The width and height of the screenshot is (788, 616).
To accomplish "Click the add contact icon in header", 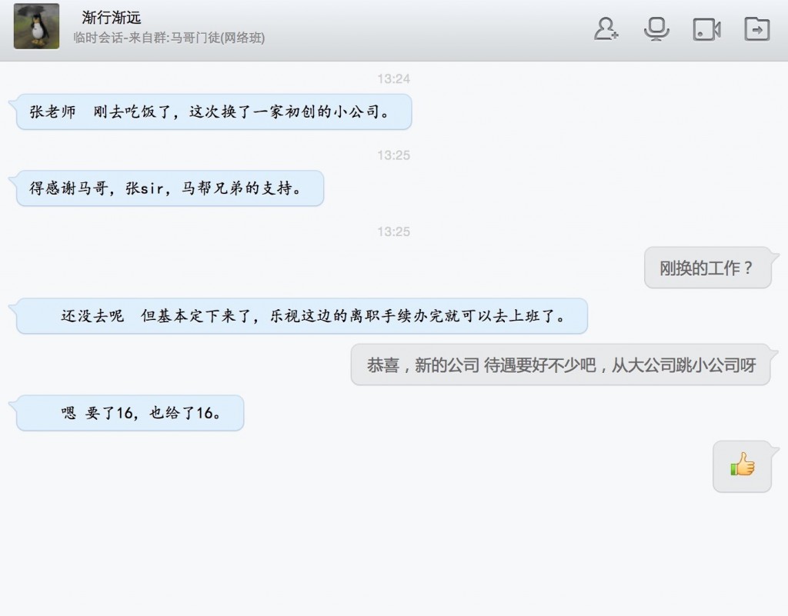I will point(606,28).
